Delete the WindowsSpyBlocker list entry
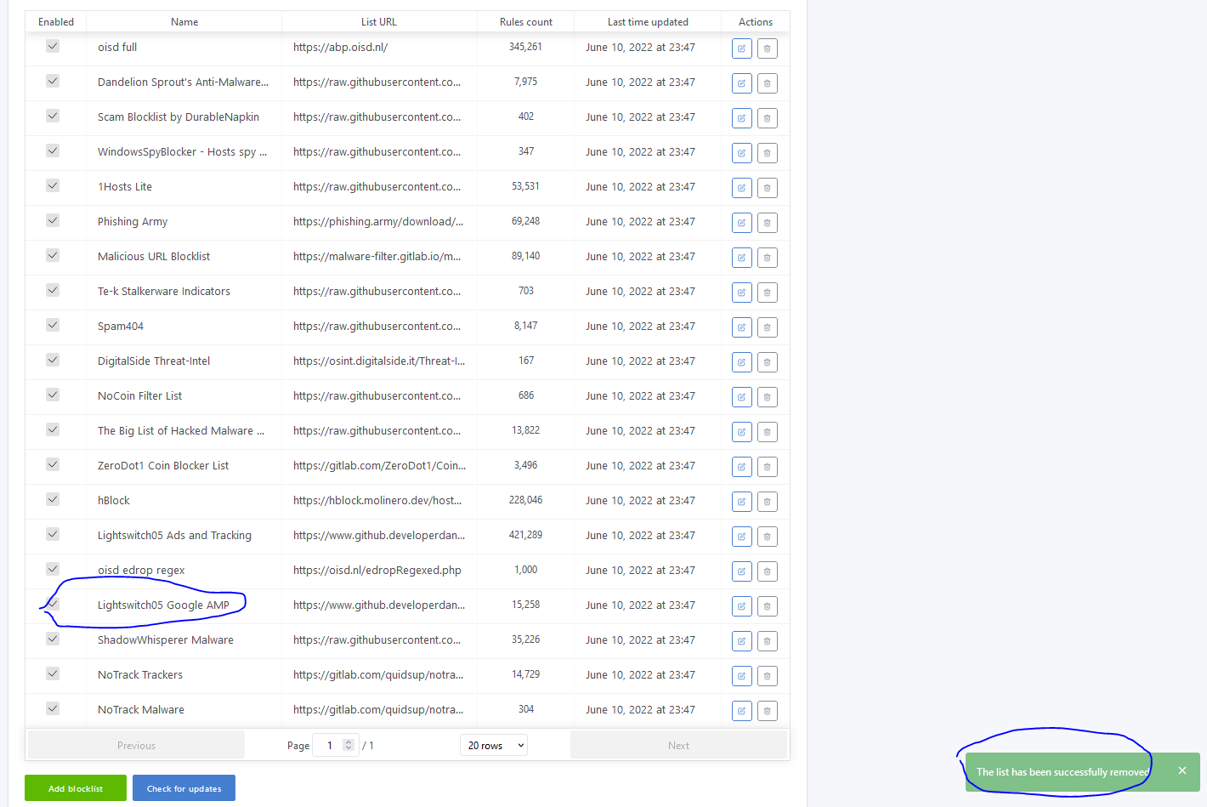The image size is (1207, 807). [767, 153]
